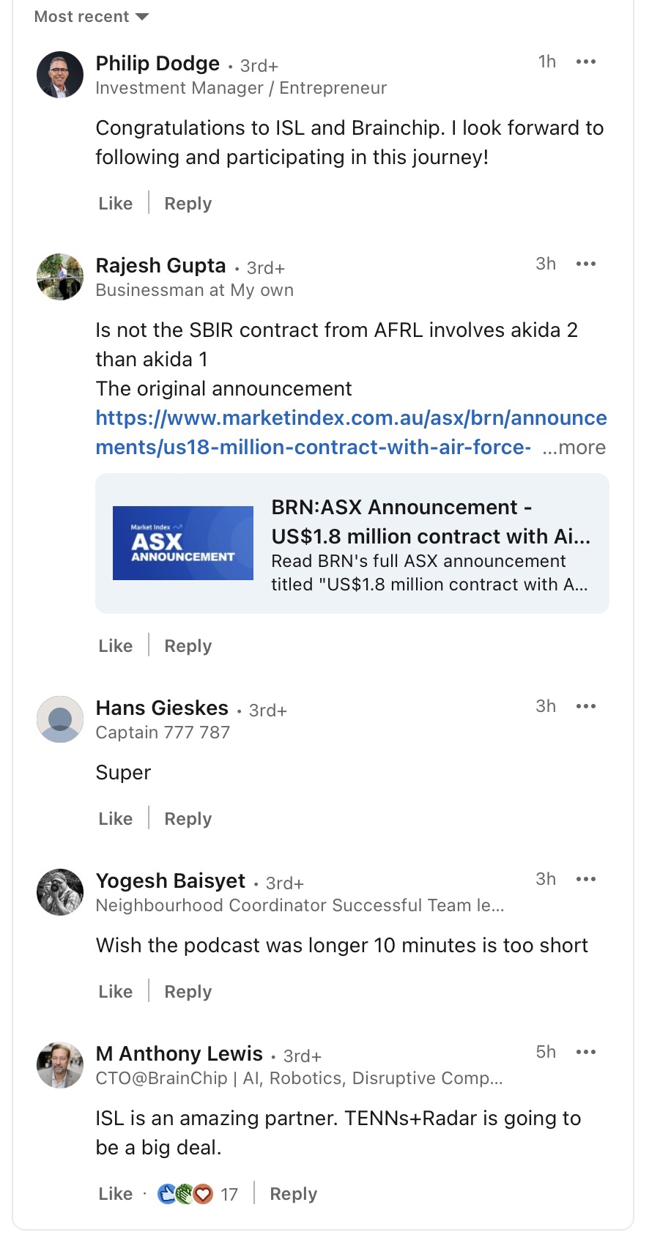Like Yogesh Baisyet's podcast comment
Viewport: 649px width, 1235px height.
click(x=116, y=992)
